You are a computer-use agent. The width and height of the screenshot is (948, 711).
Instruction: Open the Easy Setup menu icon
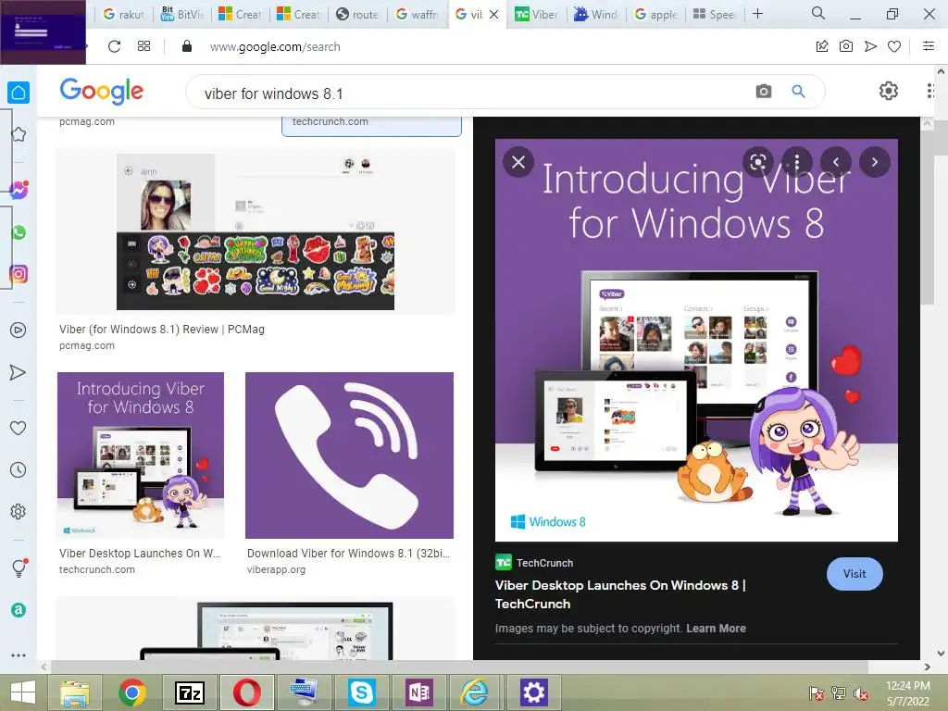point(929,46)
